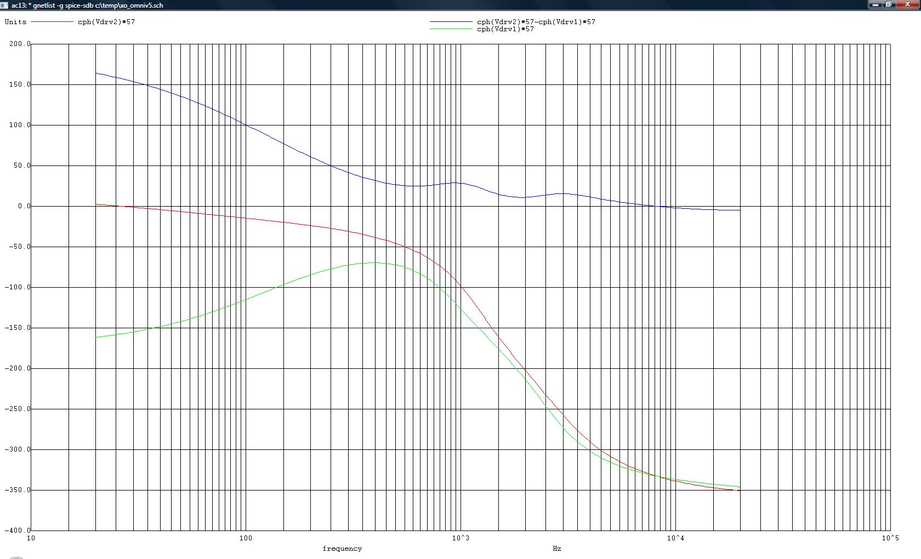Click the 'Hz' axis unit label
This screenshot has width=921, height=559.
coord(557,549)
